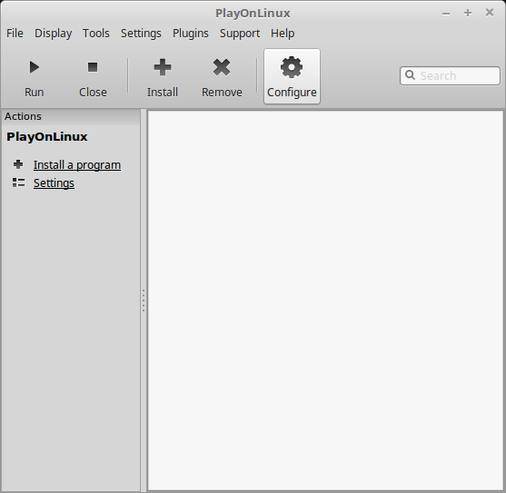This screenshot has height=493, width=506.
Task: Maximize the PlayOnLinux window
Action: (468, 13)
